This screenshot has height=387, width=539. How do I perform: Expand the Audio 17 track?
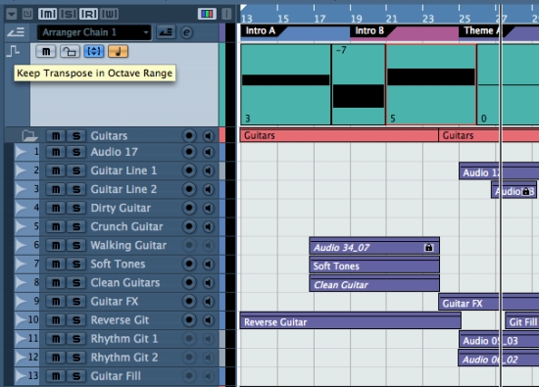click(21, 152)
